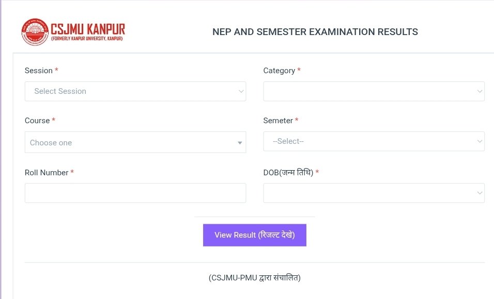Click the triangle arrow on Course dropdown

tap(240, 143)
